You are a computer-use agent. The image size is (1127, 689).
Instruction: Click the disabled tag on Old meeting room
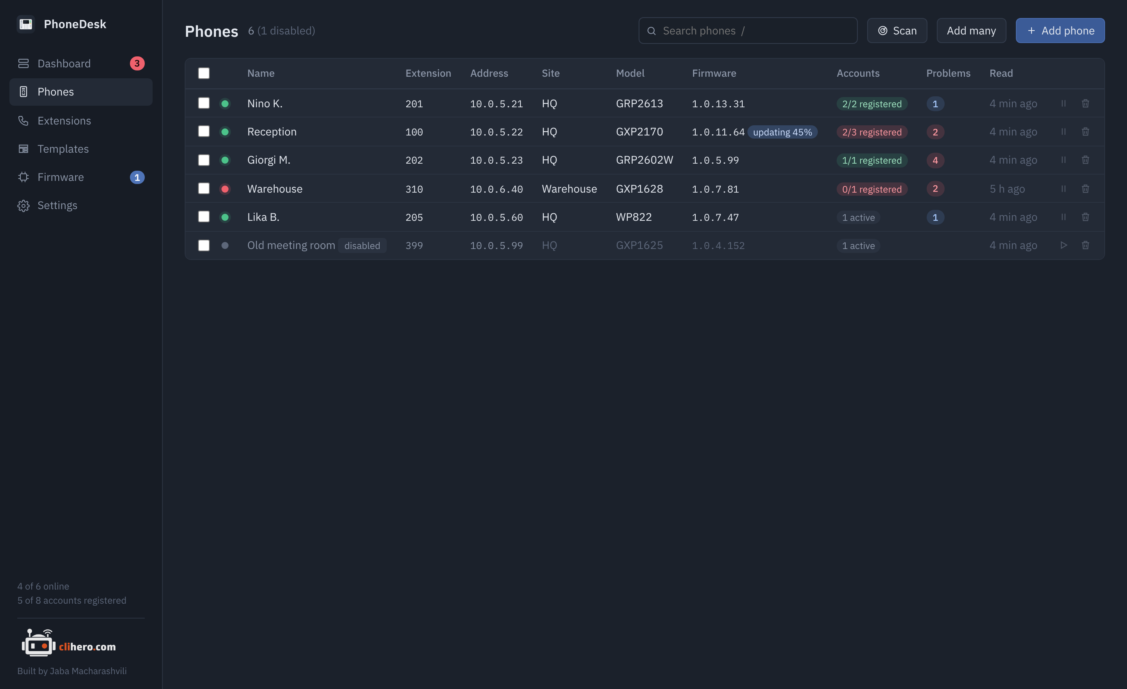coord(362,246)
